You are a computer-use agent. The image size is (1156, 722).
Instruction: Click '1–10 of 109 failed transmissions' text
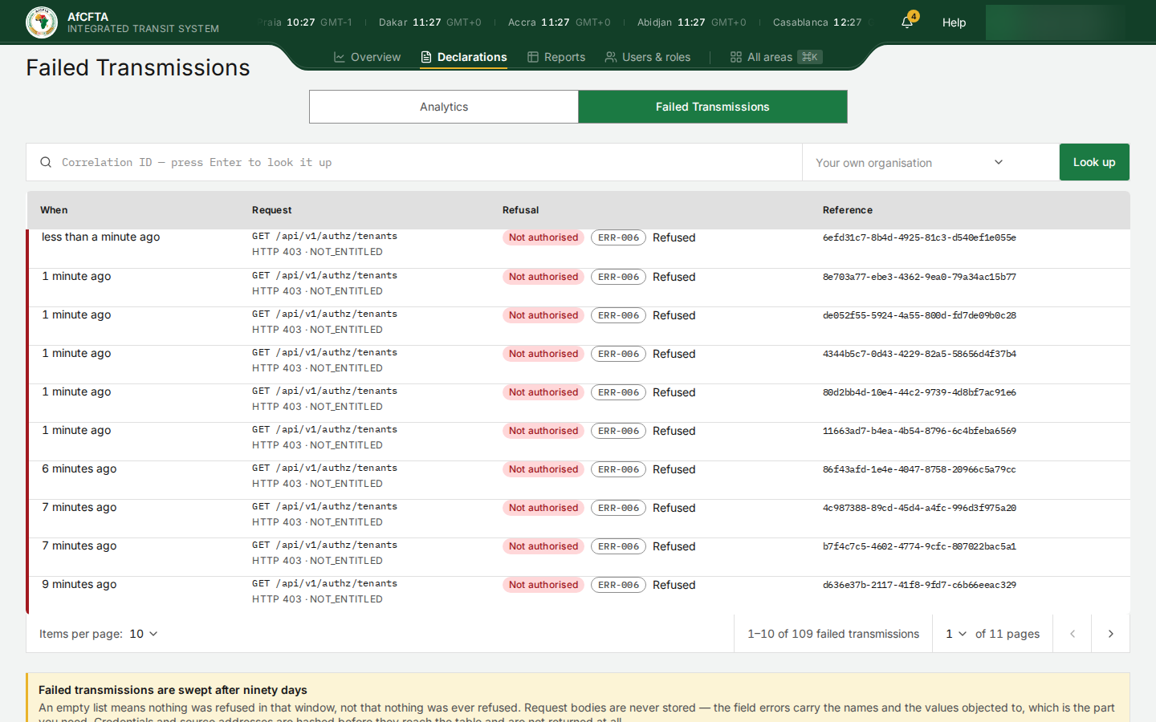(x=833, y=634)
